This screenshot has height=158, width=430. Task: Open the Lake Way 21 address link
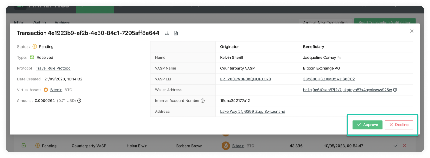click(x=253, y=112)
